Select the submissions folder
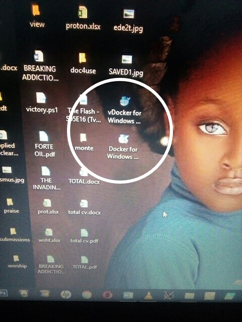 tap(15, 235)
